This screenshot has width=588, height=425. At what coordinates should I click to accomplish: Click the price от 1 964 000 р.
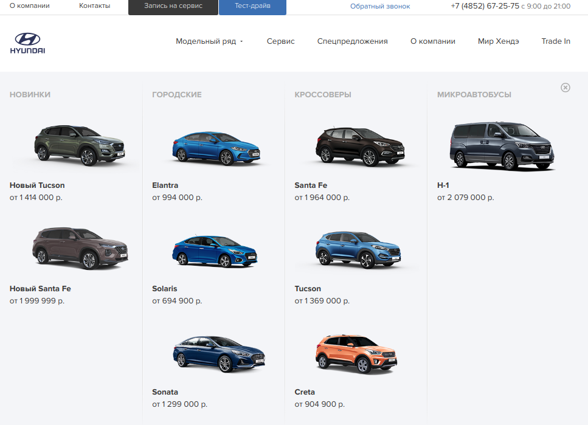(x=322, y=198)
